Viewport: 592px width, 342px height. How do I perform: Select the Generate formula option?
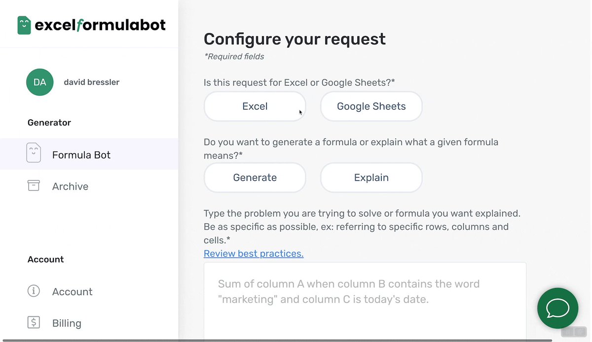tap(255, 177)
